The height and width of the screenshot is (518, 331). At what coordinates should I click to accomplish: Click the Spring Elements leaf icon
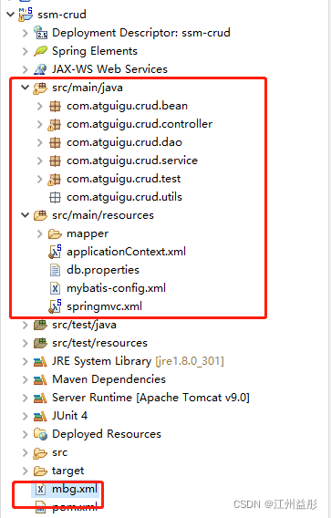pyautogui.click(x=41, y=51)
